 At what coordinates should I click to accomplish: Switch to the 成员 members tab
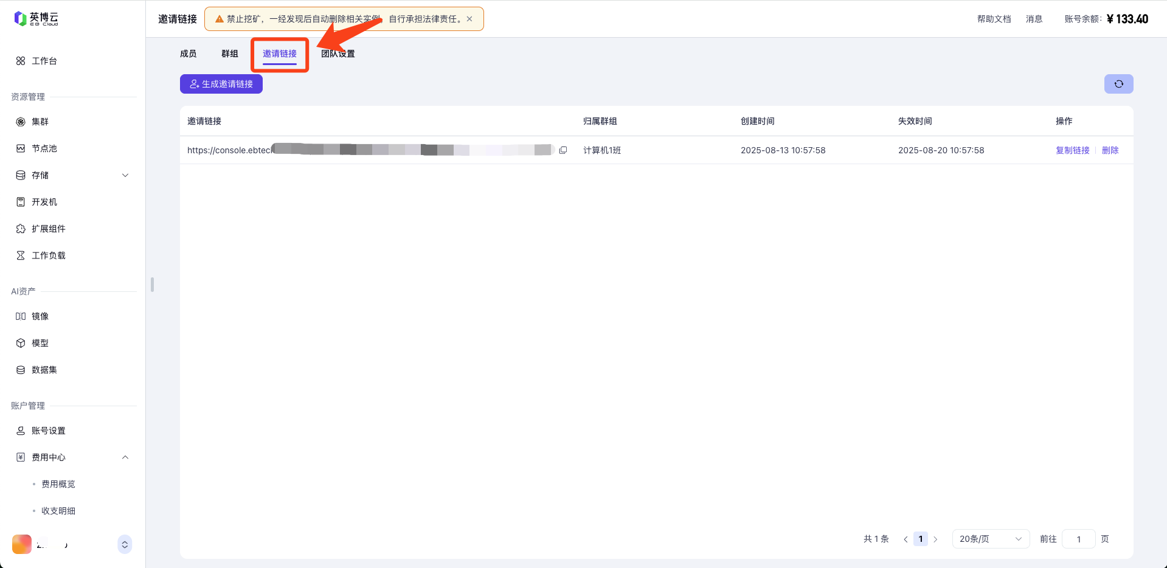(188, 54)
